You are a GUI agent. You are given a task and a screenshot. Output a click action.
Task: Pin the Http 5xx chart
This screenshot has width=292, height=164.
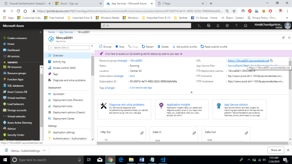pyautogui.click(x=142, y=133)
